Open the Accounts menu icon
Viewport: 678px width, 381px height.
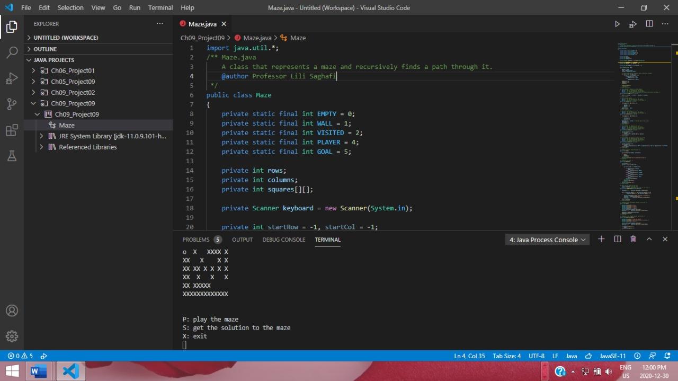coord(12,311)
